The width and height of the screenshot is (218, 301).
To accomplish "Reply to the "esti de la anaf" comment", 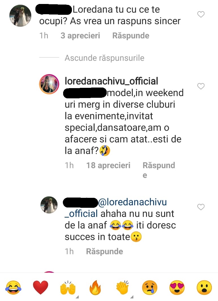I will [159, 166].
